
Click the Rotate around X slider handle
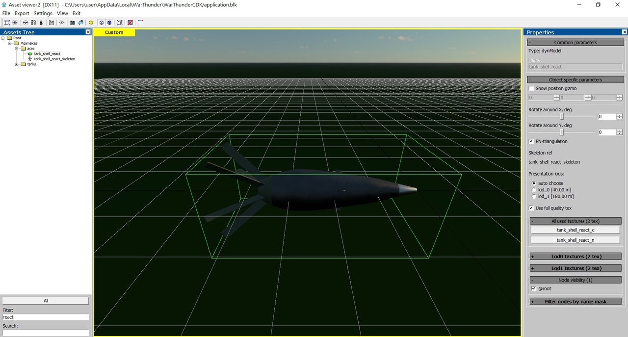pos(562,117)
